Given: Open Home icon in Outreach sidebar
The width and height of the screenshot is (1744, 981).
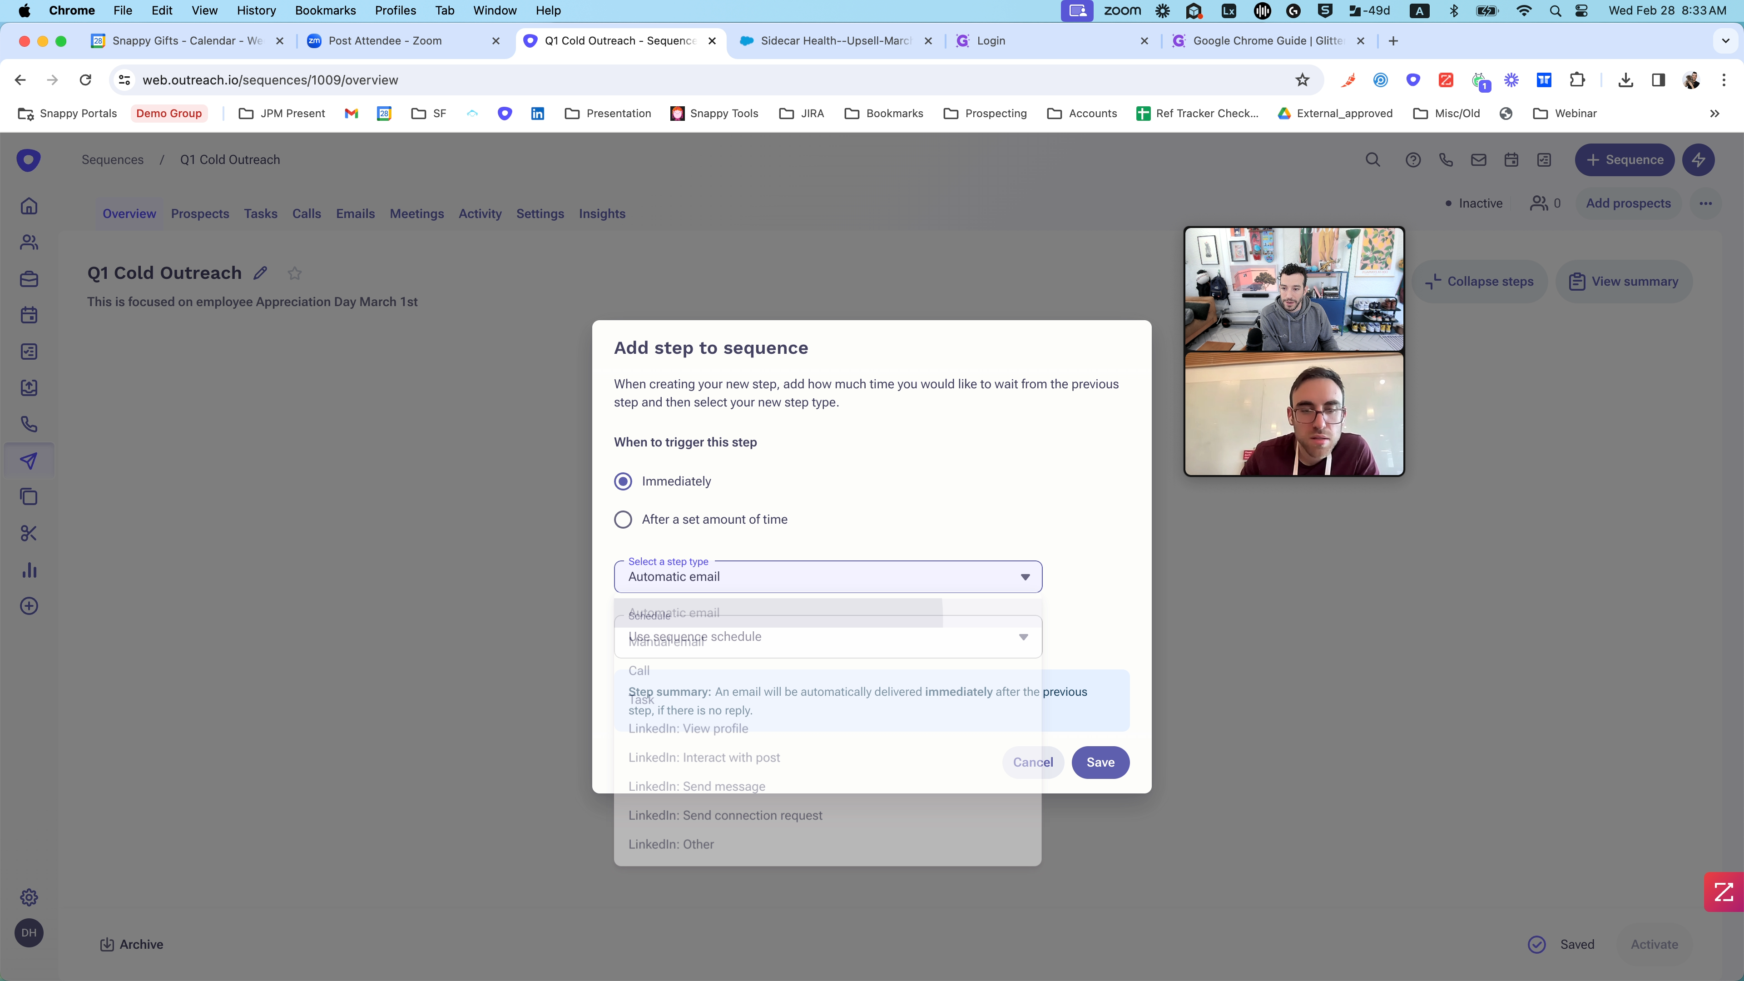Looking at the screenshot, I should click(x=29, y=206).
